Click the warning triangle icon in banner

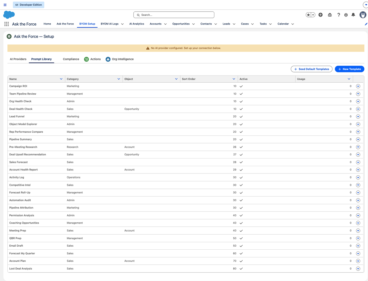148,48
